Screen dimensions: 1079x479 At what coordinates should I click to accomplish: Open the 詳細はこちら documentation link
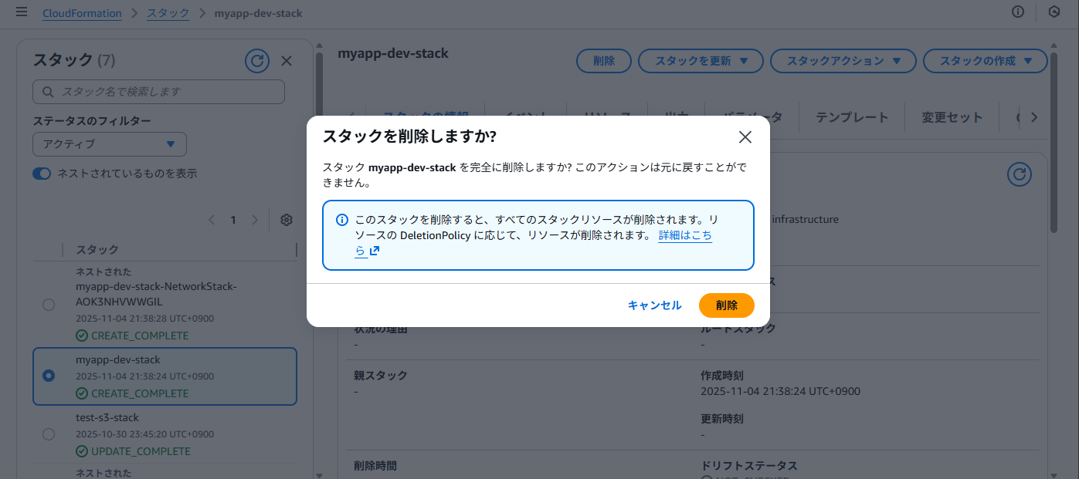(686, 235)
